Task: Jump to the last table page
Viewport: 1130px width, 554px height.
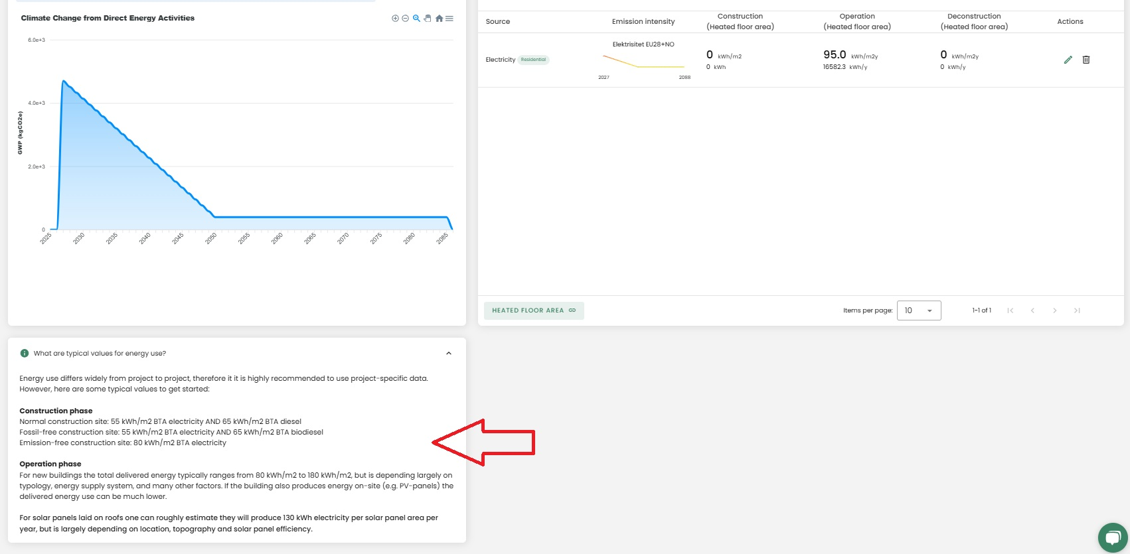Action: tap(1077, 311)
